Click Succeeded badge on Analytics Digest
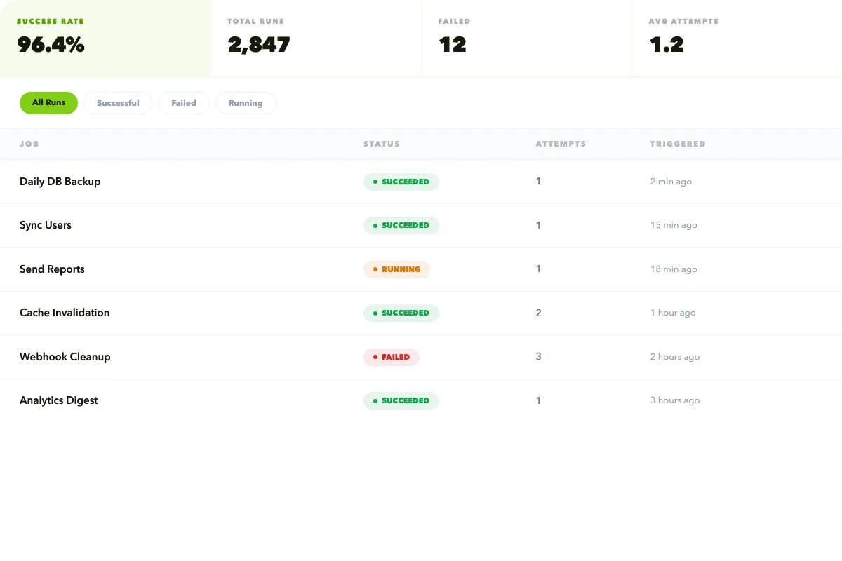Screen dimensions: 842x561 (x=401, y=400)
